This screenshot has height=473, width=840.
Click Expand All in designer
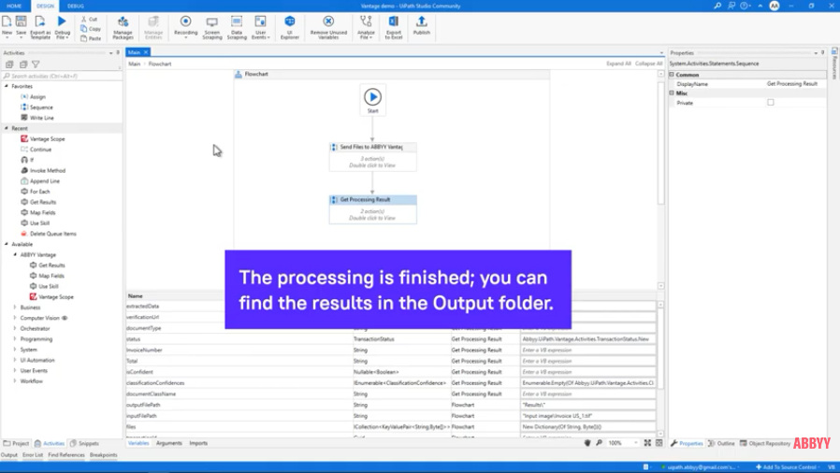pos(618,64)
